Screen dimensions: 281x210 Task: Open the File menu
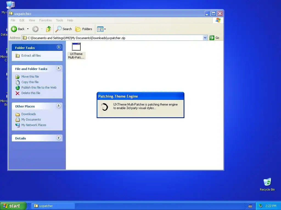pos(13,20)
